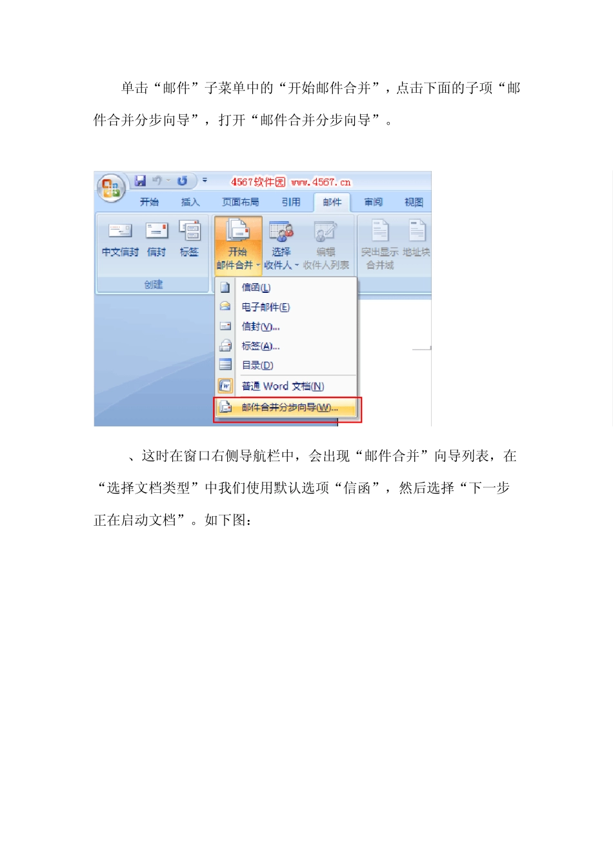
Task: Click the 标签 button in 创建 group
Action: [x=189, y=239]
